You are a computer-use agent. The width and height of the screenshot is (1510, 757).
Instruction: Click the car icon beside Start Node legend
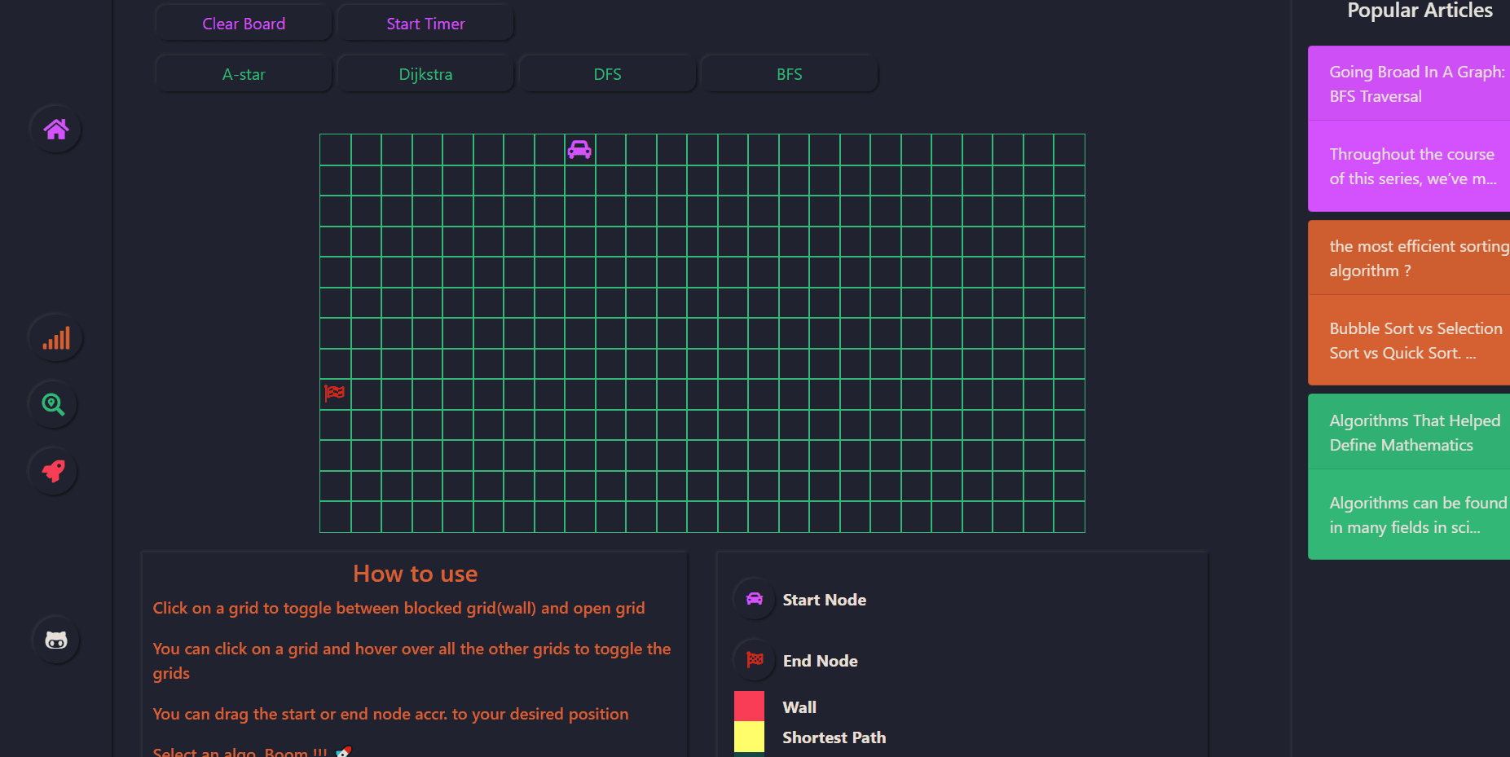click(x=755, y=599)
